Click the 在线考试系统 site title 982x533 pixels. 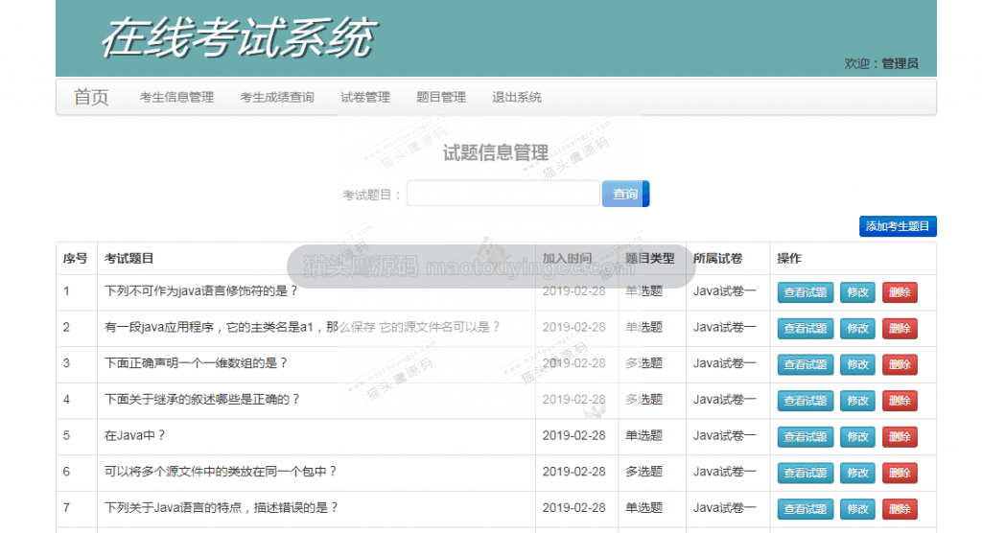click(238, 37)
